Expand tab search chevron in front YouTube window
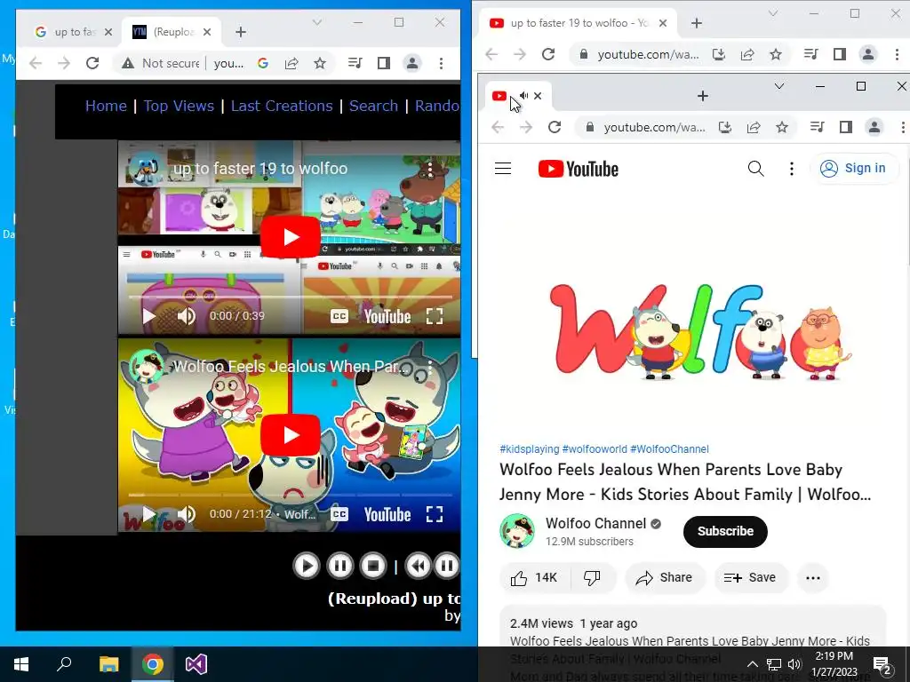The image size is (910, 682). pos(779,86)
